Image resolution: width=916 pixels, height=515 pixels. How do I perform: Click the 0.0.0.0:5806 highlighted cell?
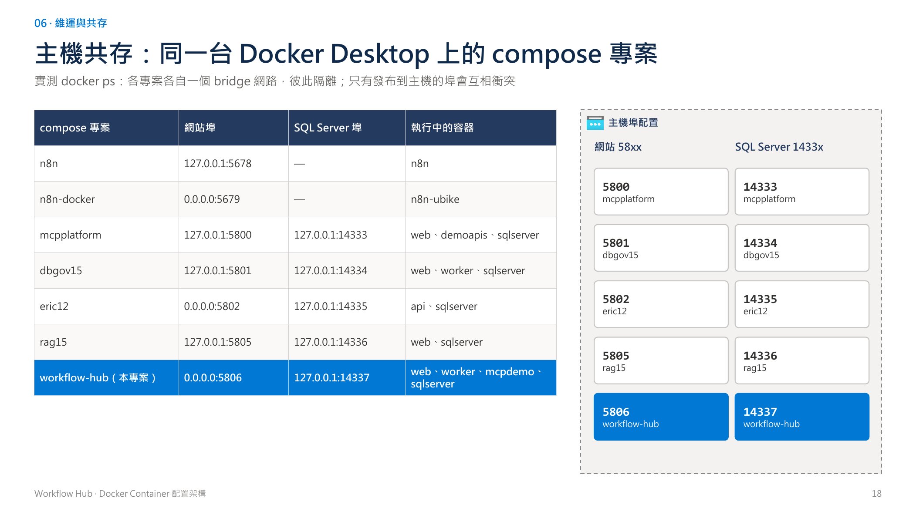click(233, 378)
